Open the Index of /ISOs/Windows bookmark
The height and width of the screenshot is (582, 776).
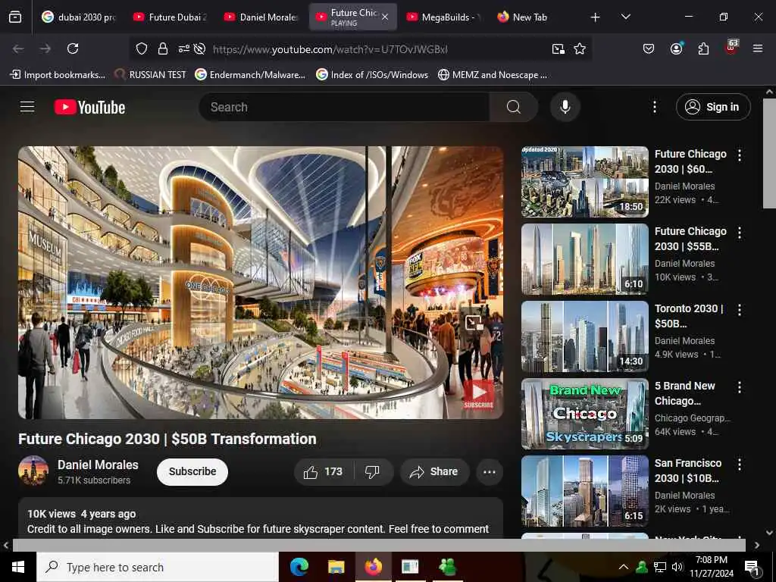click(x=372, y=75)
